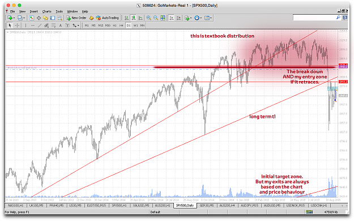Select the crosshair tool
Viewport: 354px width, 221px height.
17,25
